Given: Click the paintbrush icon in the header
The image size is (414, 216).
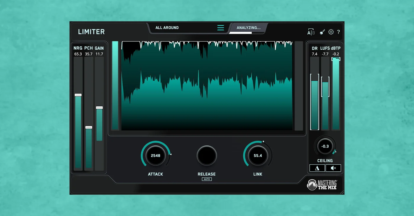Looking at the screenshot, I should pyautogui.click(x=322, y=32).
